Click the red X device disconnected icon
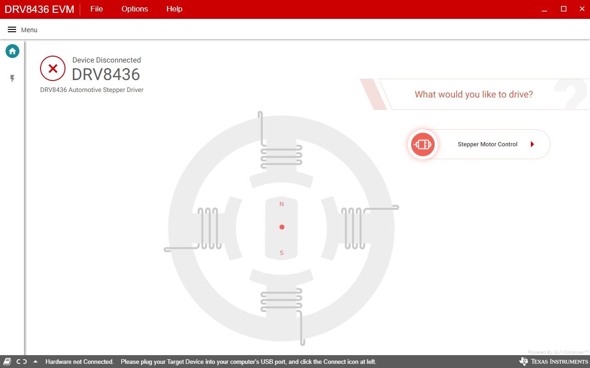590x368 pixels. (53, 69)
